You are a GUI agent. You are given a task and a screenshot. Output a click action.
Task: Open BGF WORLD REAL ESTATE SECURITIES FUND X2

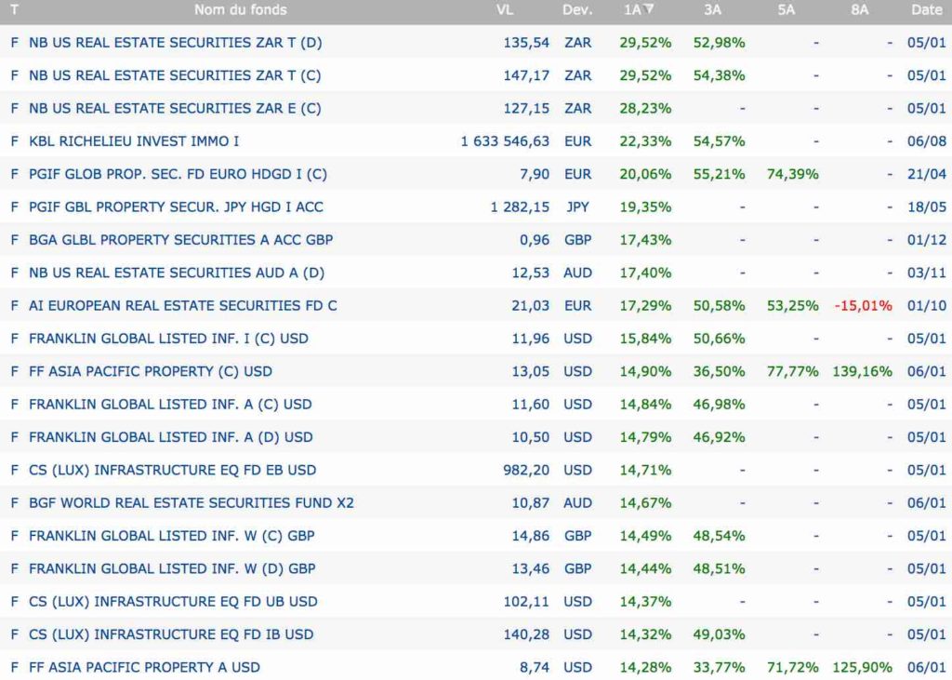[x=192, y=502]
